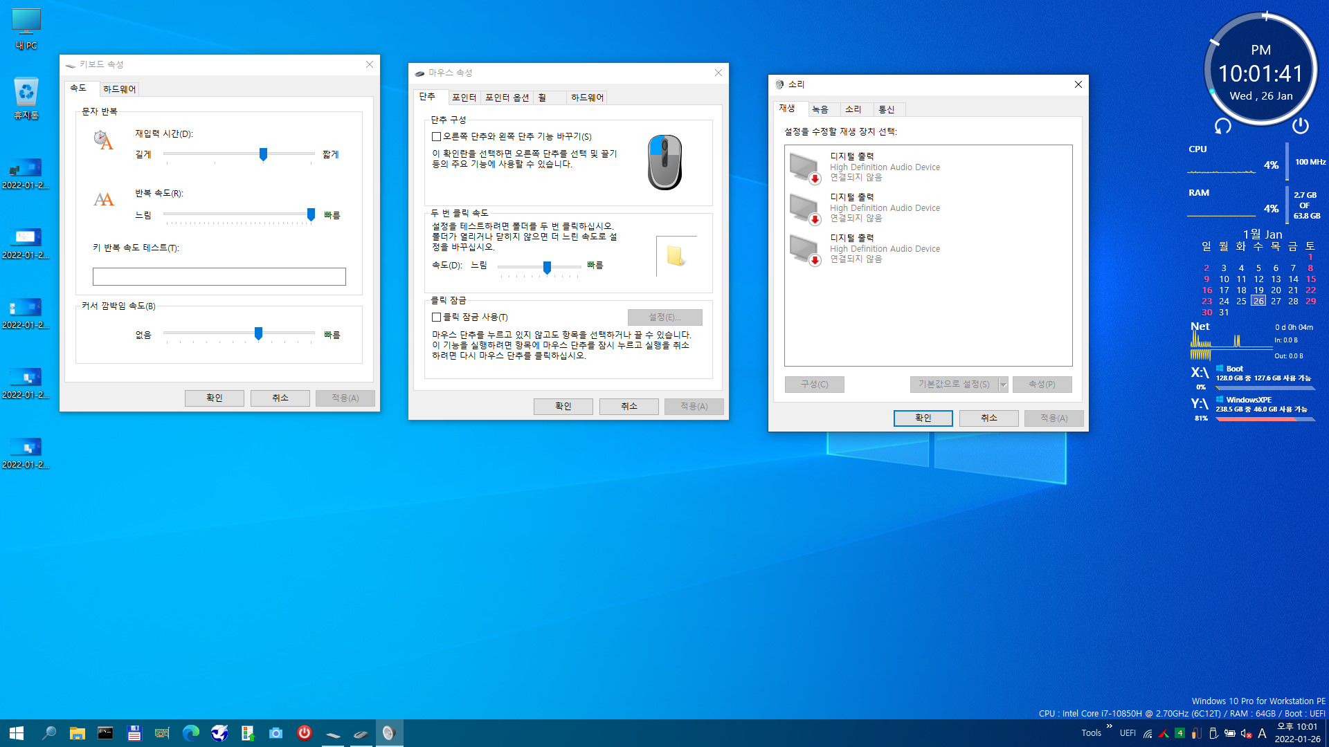The height and width of the screenshot is (747, 1329).
Task: Expand the 기본값으로 설정 dropdown arrow
Action: pos(1003,385)
